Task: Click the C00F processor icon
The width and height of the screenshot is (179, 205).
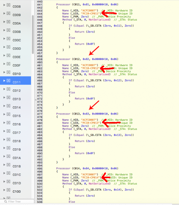Action: click(8, 64)
